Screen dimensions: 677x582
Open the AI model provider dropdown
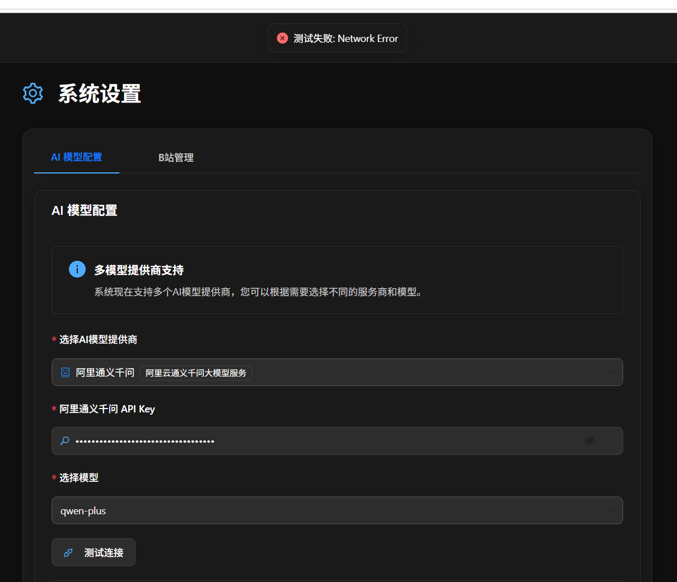point(337,372)
